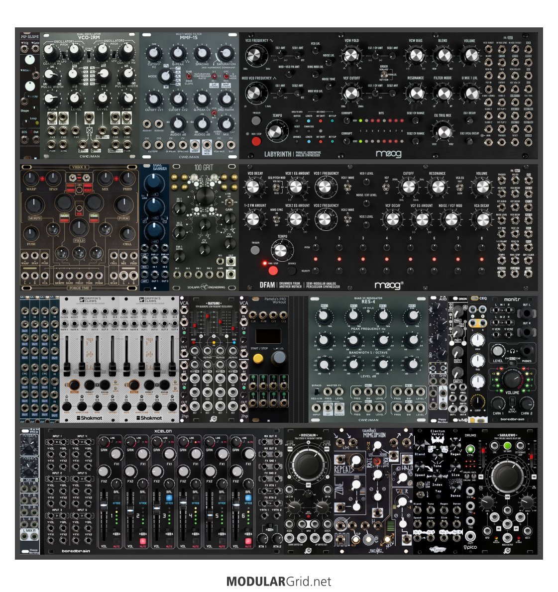
Task: Click the MODE knob on the MMF-1S filter
Action: point(165,76)
